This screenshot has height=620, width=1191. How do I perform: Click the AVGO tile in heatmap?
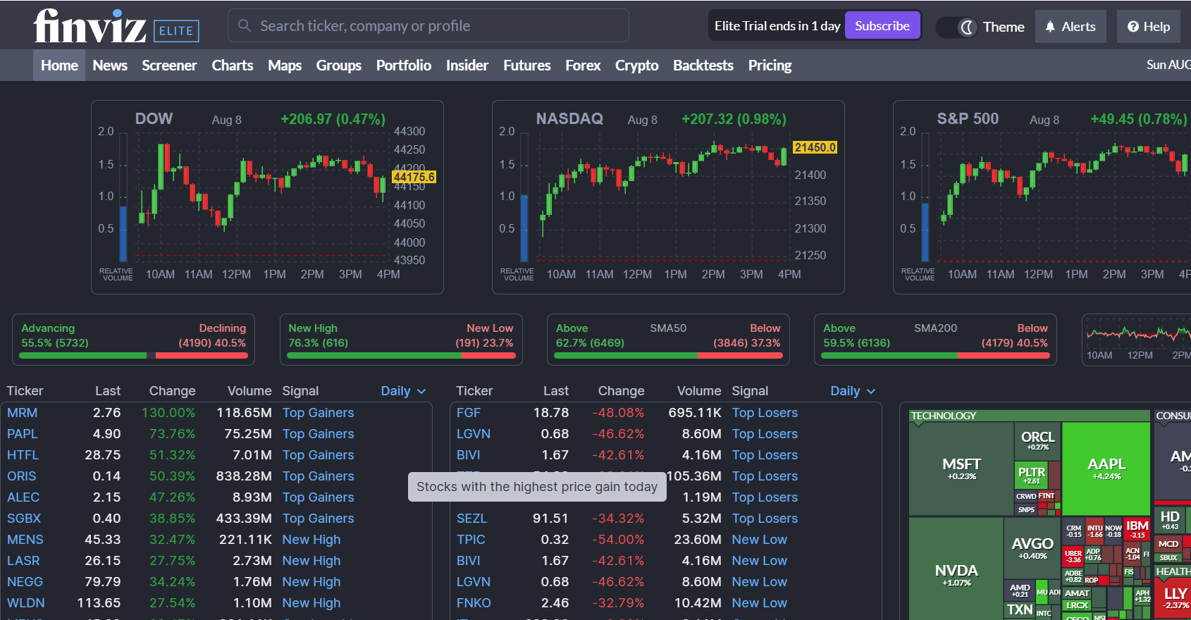(x=1032, y=548)
